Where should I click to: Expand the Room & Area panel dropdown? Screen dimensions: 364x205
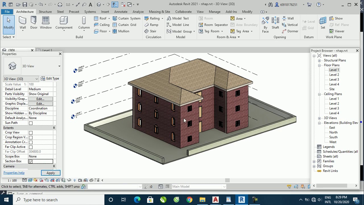pyautogui.click(x=239, y=37)
